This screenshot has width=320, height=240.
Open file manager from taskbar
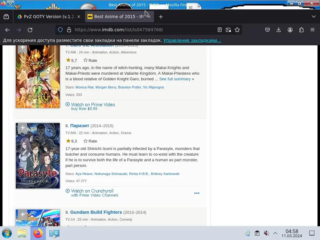(x=22, y=233)
